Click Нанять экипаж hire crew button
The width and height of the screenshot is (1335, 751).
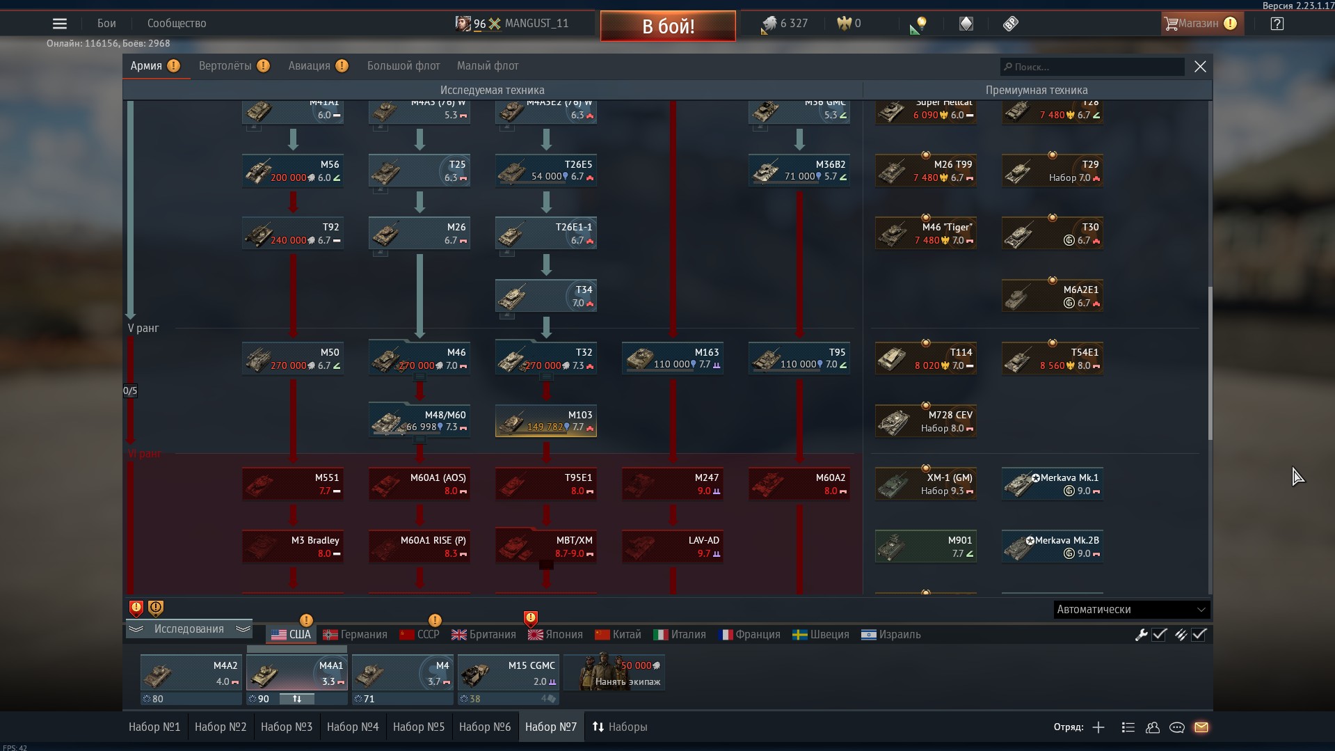click(x=614, y=673)
